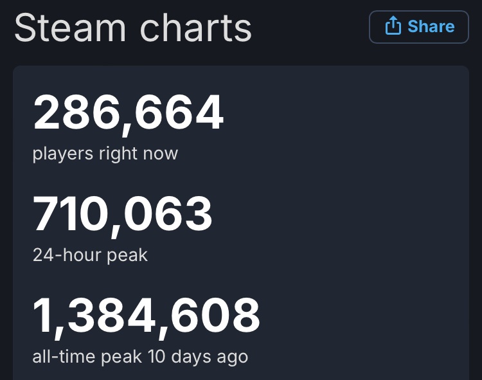Viewport: 482px width, 380px height.
Task: Click the 1,384,608 all-time peak number
Action: (147, 316)
